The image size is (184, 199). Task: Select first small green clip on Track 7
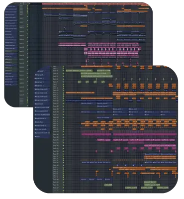click(79, 82)
